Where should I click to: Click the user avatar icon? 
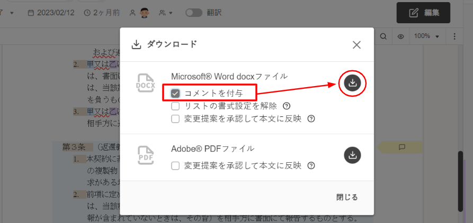coord(144,13)
